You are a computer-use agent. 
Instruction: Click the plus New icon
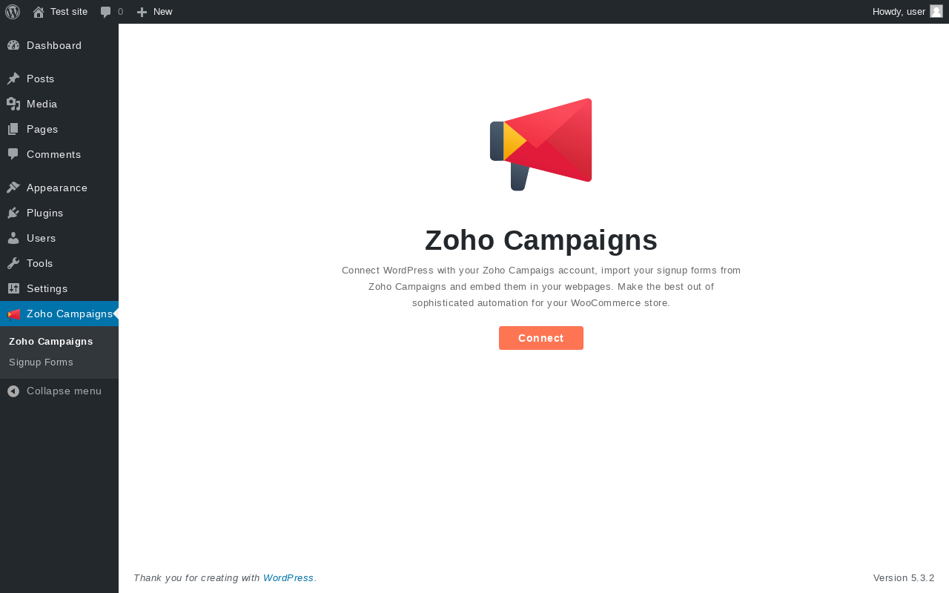[142, 12]
